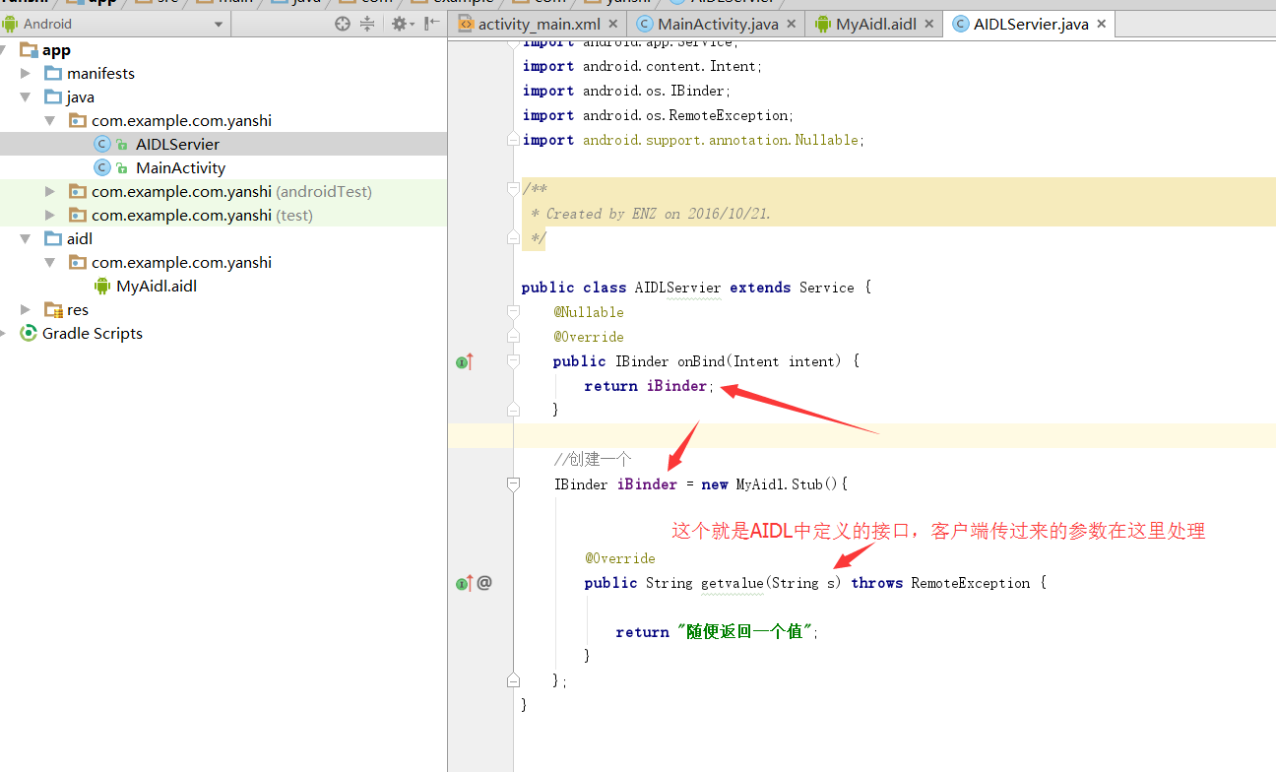Select MainActivity in the project tree

click(x=180, y=167)
